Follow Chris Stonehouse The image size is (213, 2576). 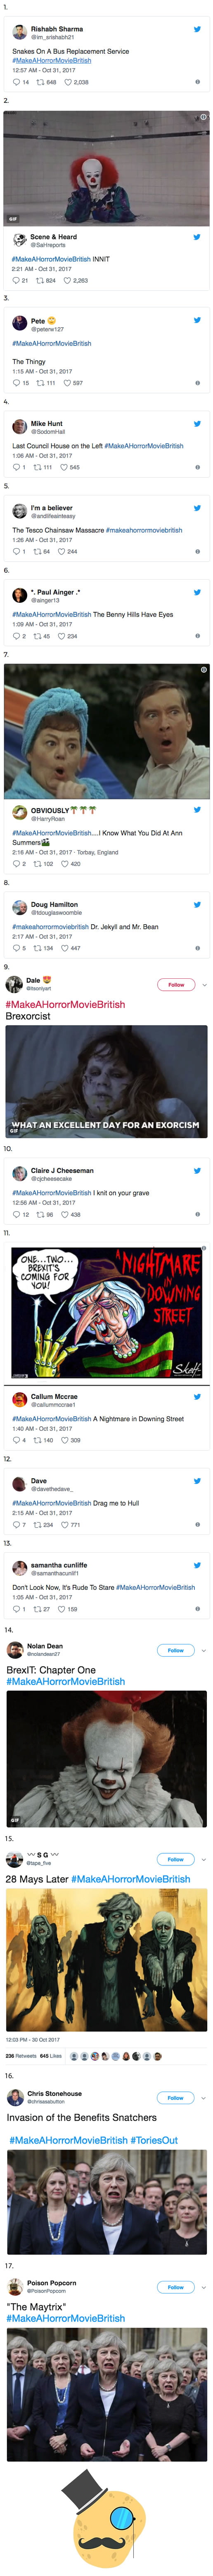176,2098
